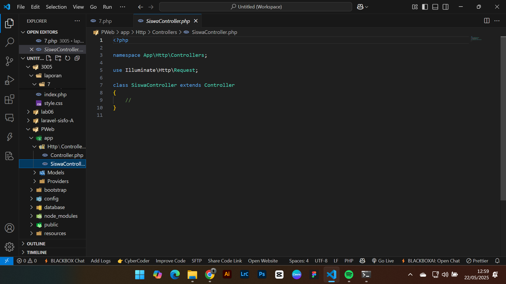Open the Search view in the activity bar
The width and height of the screenshot is (506, 284).
click(x=9, y=42)
